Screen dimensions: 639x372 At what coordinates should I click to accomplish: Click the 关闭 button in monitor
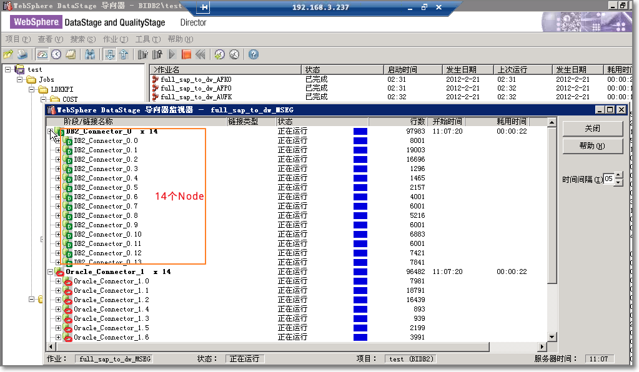pos(593,129)
